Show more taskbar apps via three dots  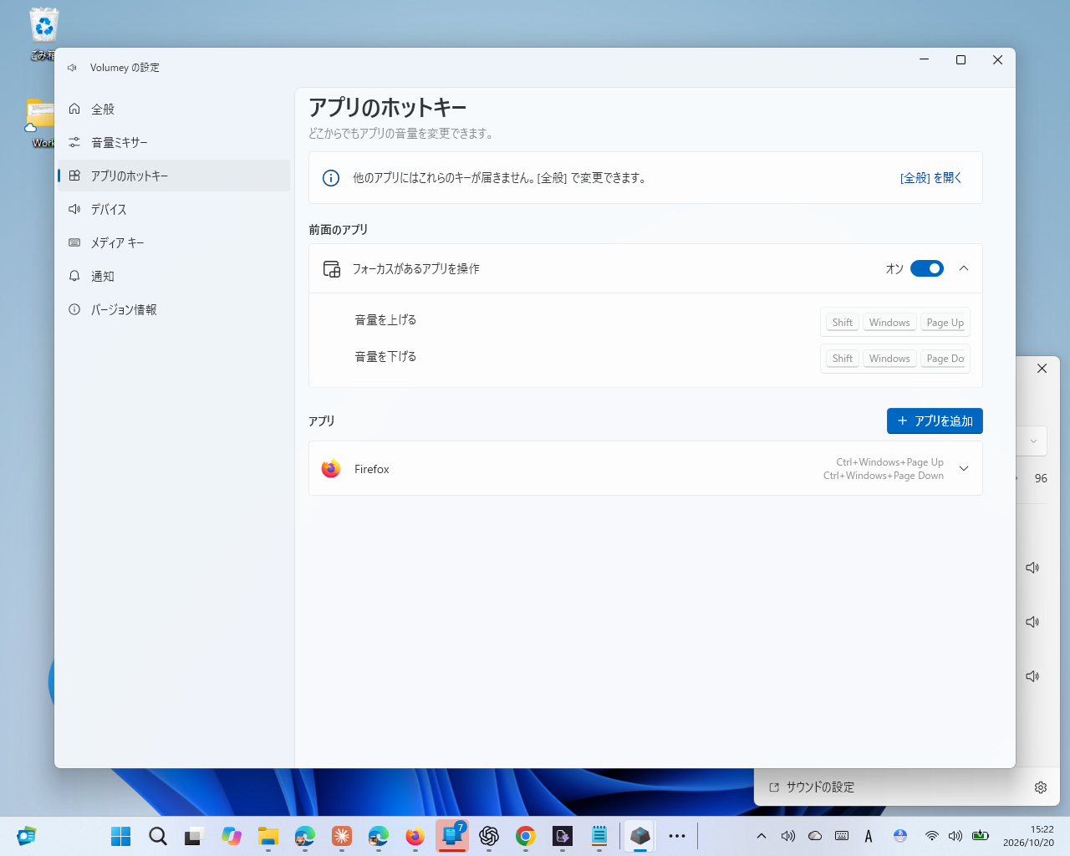click(677, 836)
